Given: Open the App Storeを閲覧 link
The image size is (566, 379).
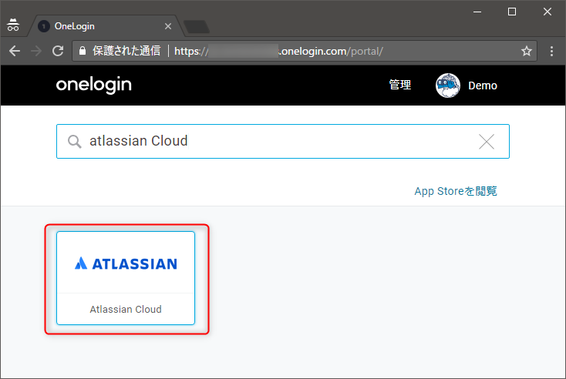Looking at the screenshot, I should [x=456, y=191].
